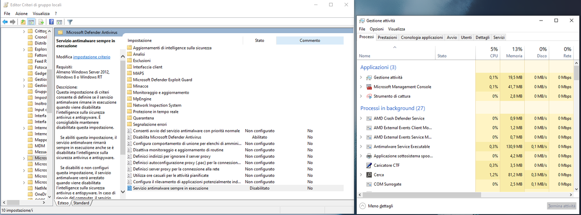Switch to the Prestazioni tab
This screenshot has width=581, height=215.
pos(387,37)
